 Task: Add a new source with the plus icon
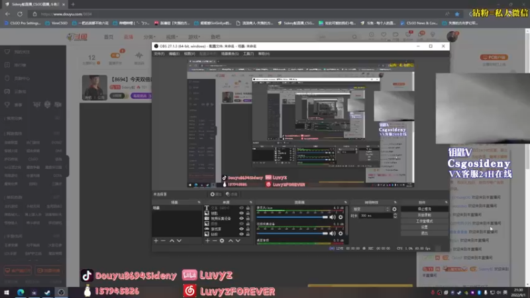coord(207,240)
